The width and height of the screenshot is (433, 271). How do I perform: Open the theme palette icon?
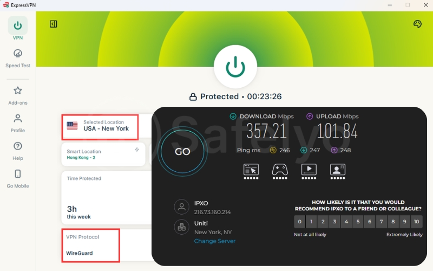(x=417, y=24)
